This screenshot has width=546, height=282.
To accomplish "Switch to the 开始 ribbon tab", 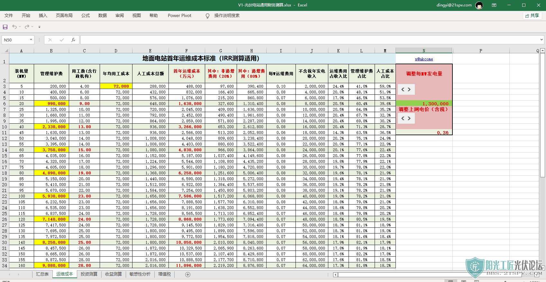I will pos(26,15).
